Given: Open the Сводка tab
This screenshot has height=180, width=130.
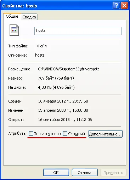Looking at the screenshot, I should coord(29,17).
